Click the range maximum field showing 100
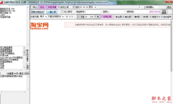The image size is (173, 104). click(x=92, y=17)
